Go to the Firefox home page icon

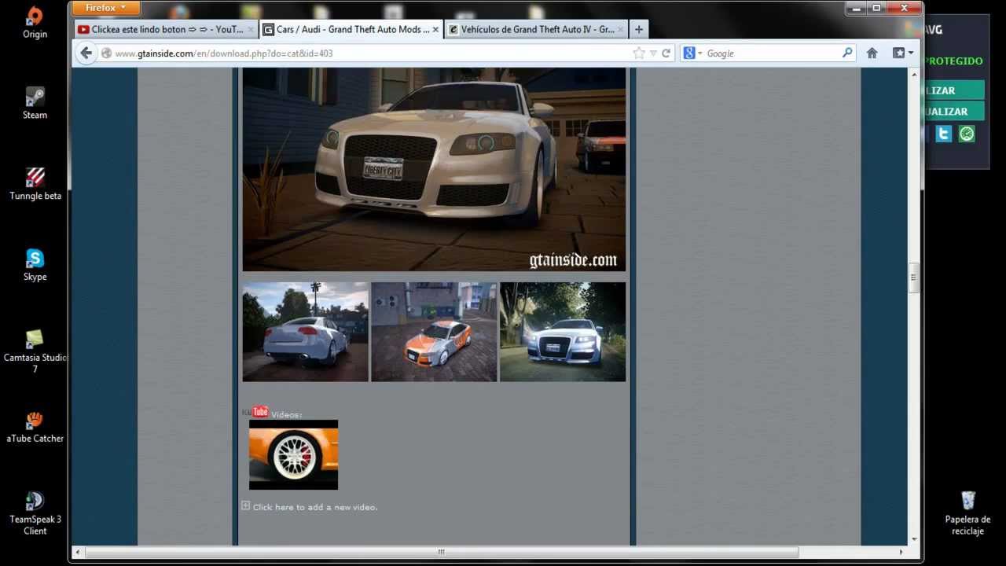coord(872,53)
